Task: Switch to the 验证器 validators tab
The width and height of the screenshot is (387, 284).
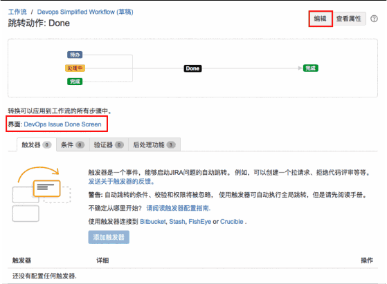Action: click(109, 144)
